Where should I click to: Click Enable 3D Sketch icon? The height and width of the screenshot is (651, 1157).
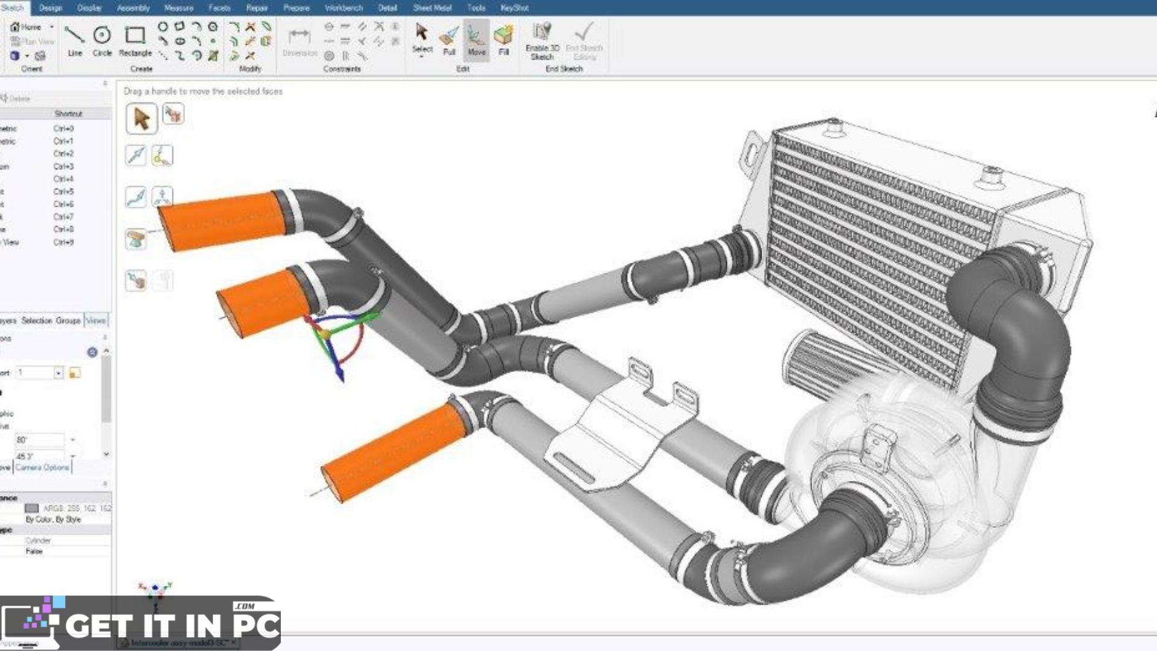pyautogui.click(x=542, y=31)
